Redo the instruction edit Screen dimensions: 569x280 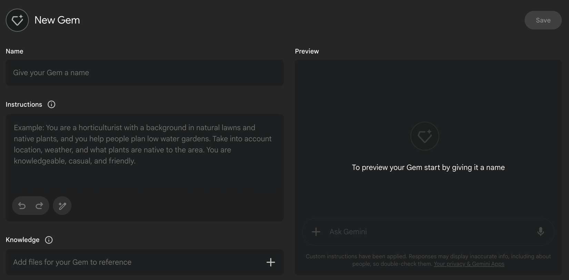39,206
